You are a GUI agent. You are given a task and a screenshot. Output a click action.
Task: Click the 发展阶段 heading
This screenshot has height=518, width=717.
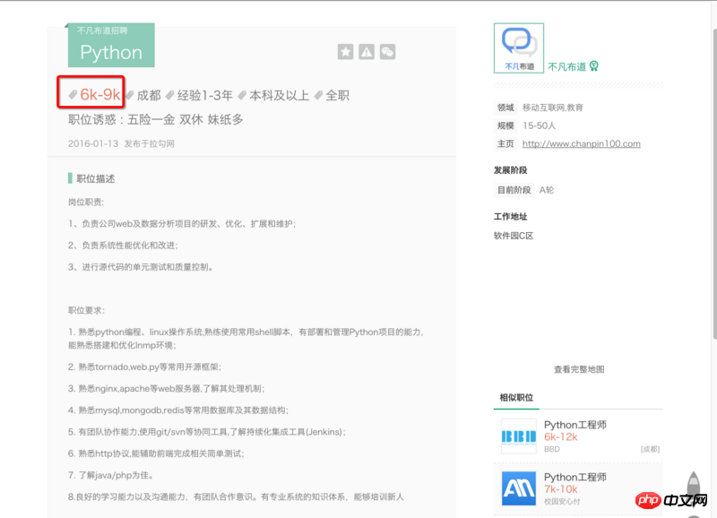tap(510, 170)
